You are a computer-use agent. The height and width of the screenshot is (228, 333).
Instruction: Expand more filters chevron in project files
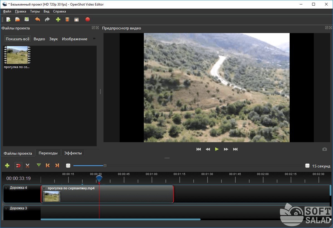pos(94,39)
